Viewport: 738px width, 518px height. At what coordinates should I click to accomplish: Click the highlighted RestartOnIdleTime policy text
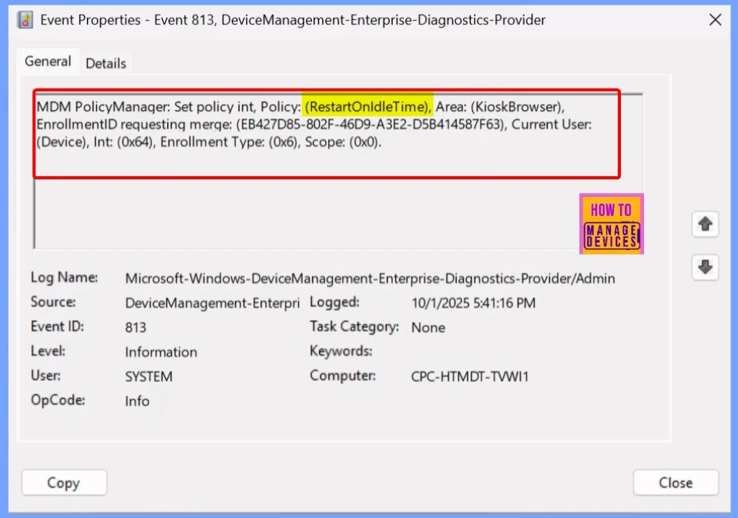point(367,106)
